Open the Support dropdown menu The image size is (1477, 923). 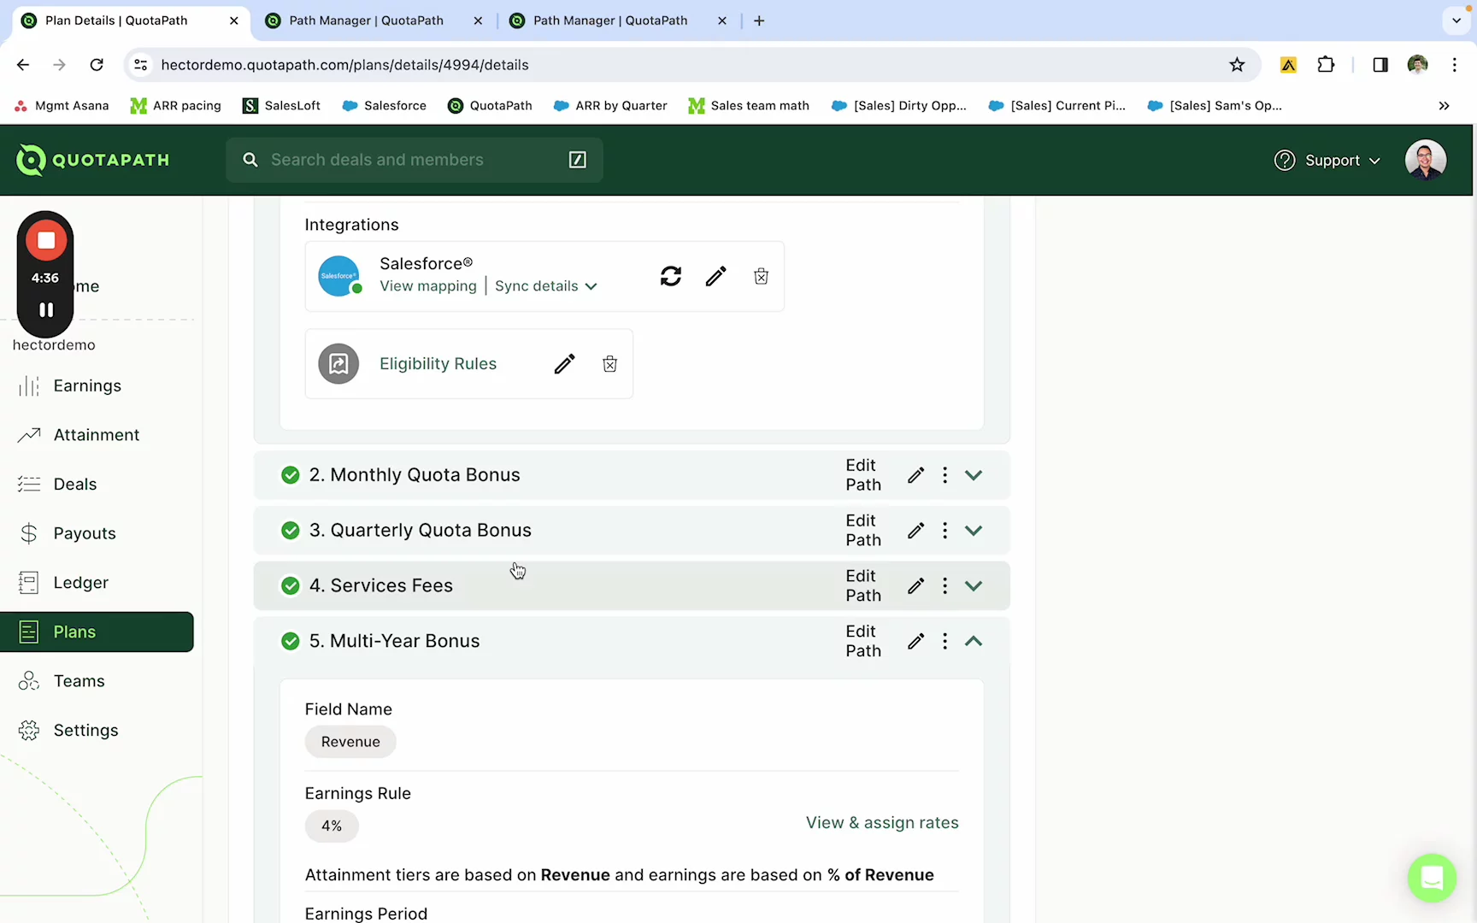point(1327,161)
